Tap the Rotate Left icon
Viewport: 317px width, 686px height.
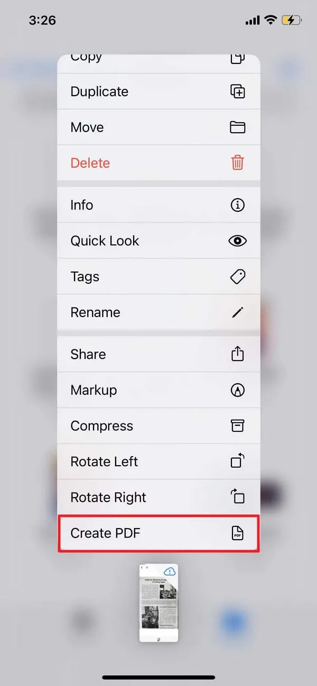238,461
